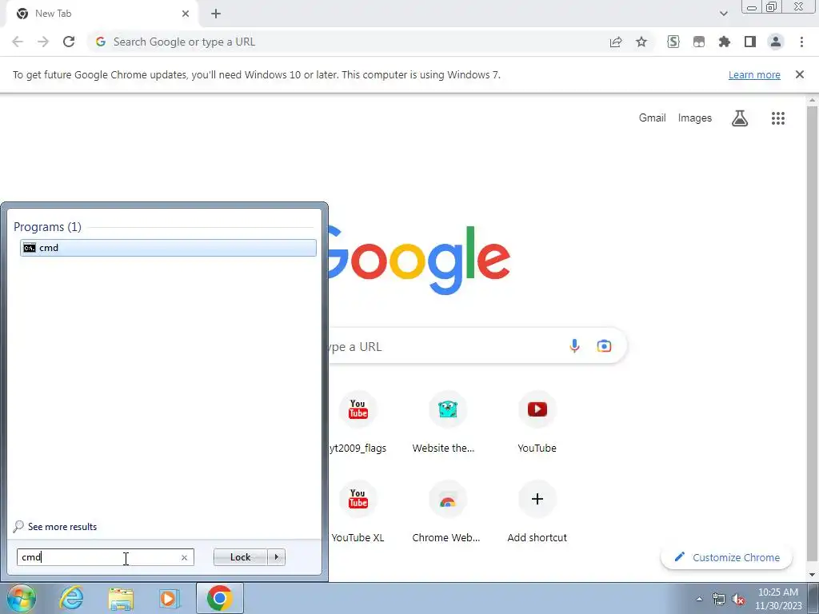This screenshot has height=614, width=819.
Task: Click the extension icon next to puzzle piece
Action: (x=699, y=42)
